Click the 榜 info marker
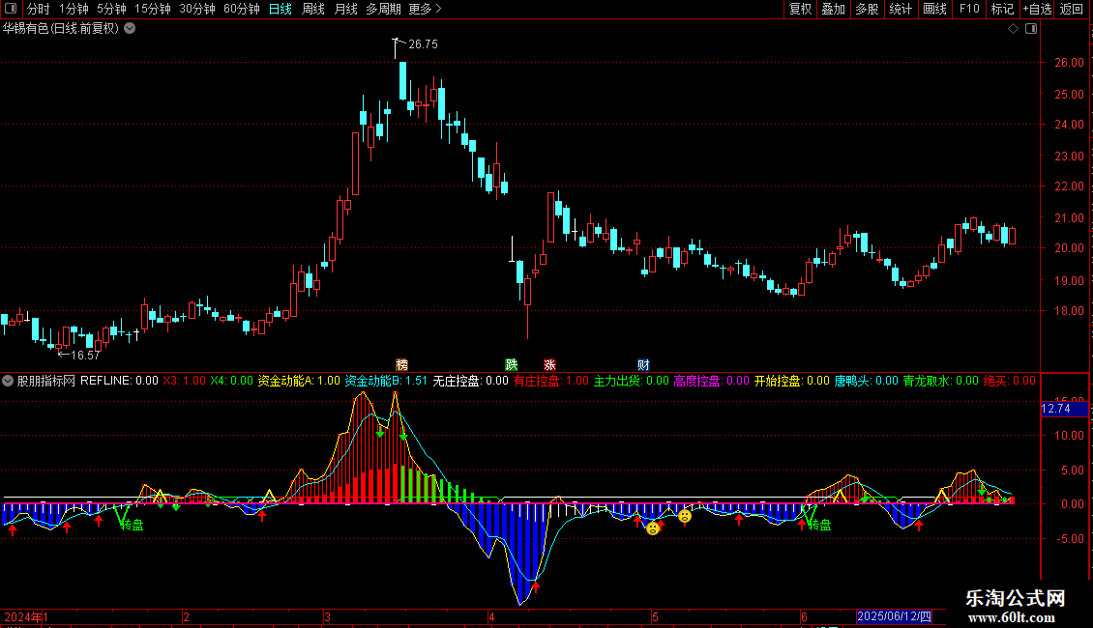Image resolution: width=1093 pixels, height=628 pixels. click(401, 365)
